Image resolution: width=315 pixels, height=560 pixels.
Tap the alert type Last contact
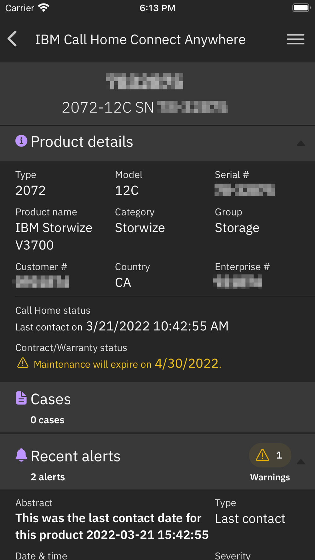pos(250,518)
